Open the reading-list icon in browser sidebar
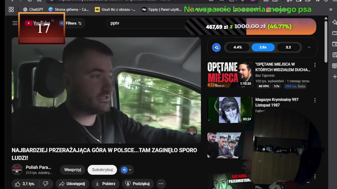 335,66
